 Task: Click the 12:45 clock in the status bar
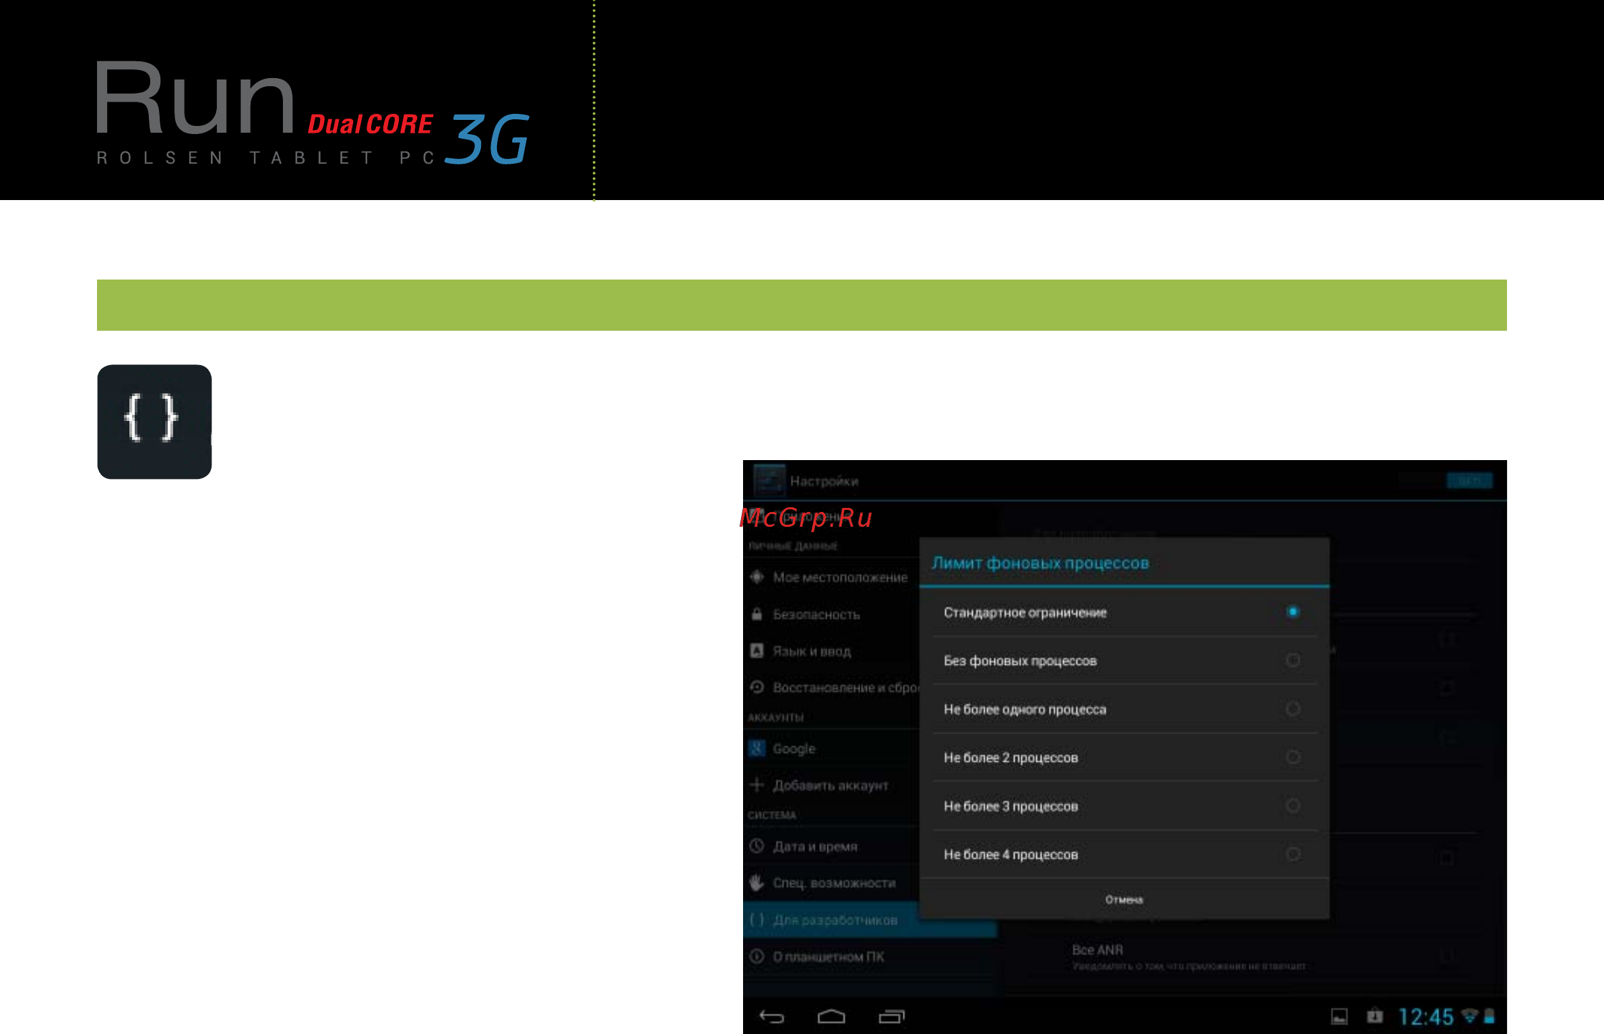(1426, 1016)
